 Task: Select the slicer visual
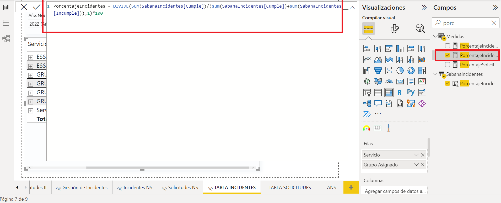(367, 92)
